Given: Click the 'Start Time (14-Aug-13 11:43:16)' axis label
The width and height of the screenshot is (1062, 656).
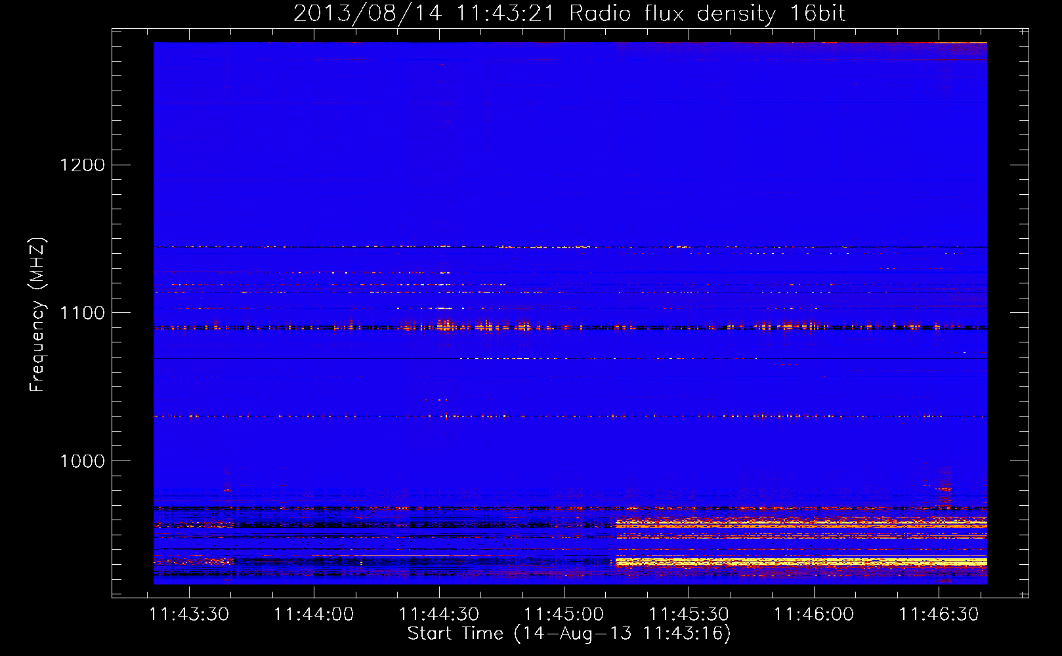Looking at the screenshot, I should [569, 634].
